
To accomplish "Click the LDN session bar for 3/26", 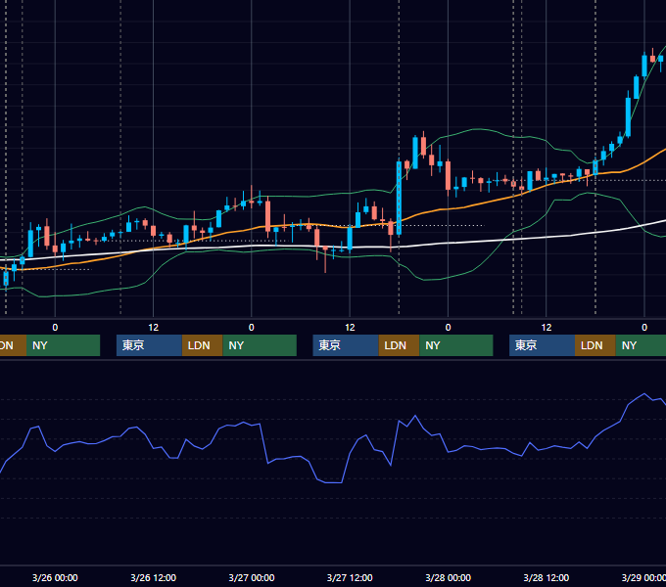I will click(202, 345).
